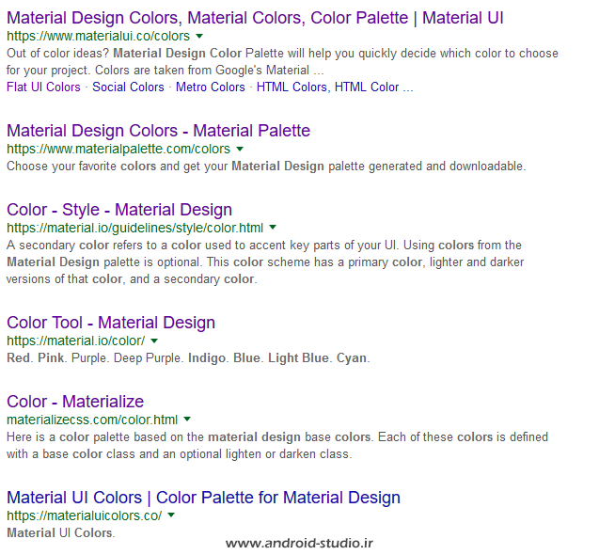The height and width of the screenshot is (555, 599).
Task: Open the Material UI color palette result title
Action: click(255, 18)
